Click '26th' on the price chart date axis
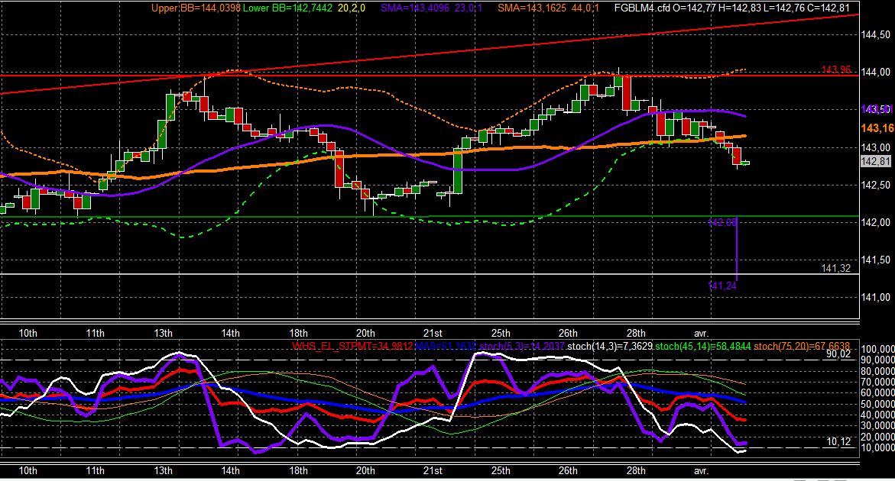This screenshot has width=895, height=481. 568,333
